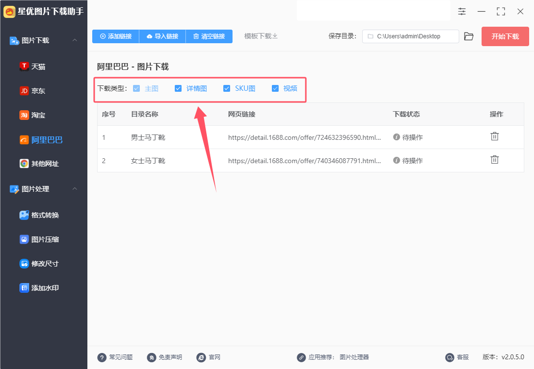Open the settings sliders icon in title bar

tap(462, 12)
